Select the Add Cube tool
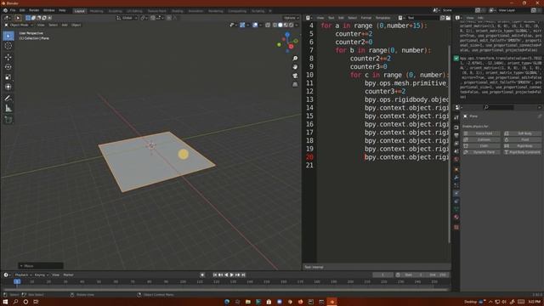Viewport: 544px width, 306px height. coord(8,120)
